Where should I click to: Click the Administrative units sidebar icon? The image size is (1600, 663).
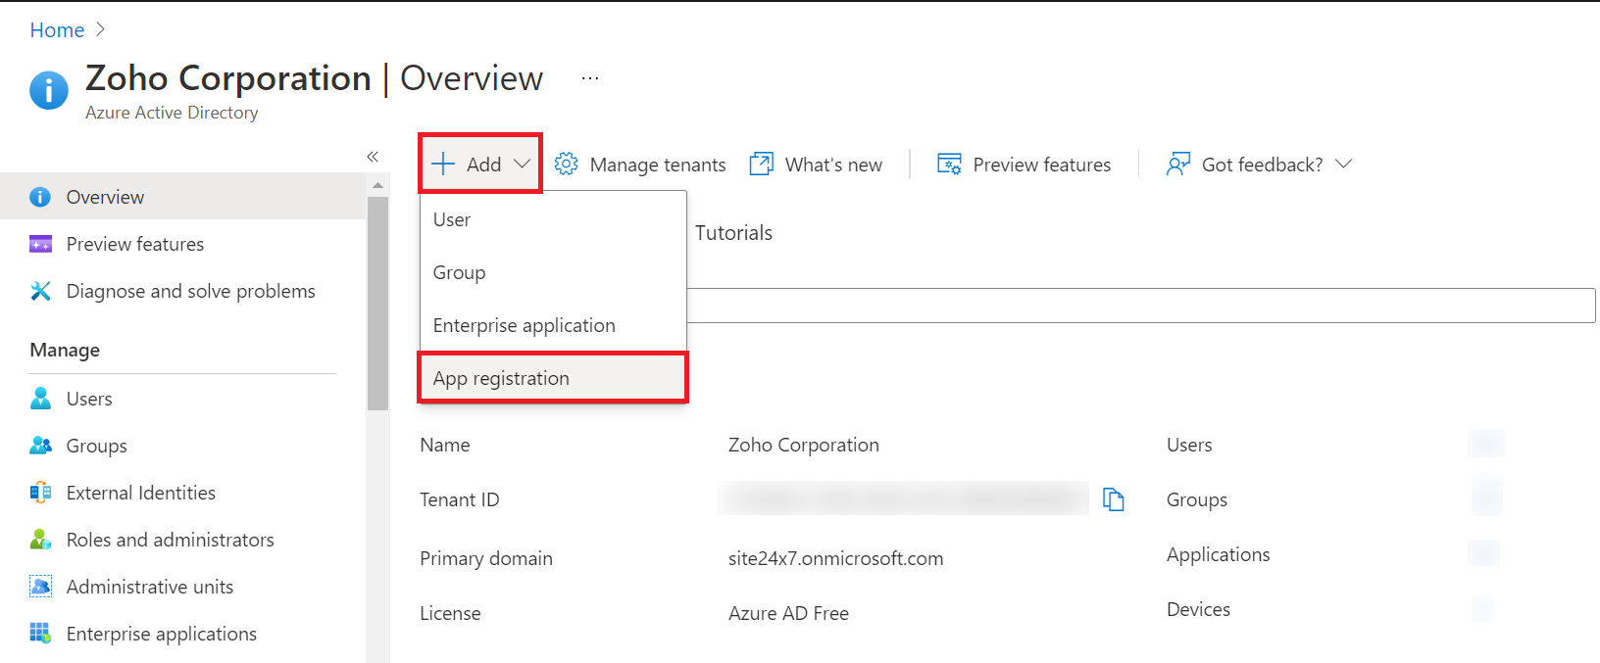(x=40, y=587)
